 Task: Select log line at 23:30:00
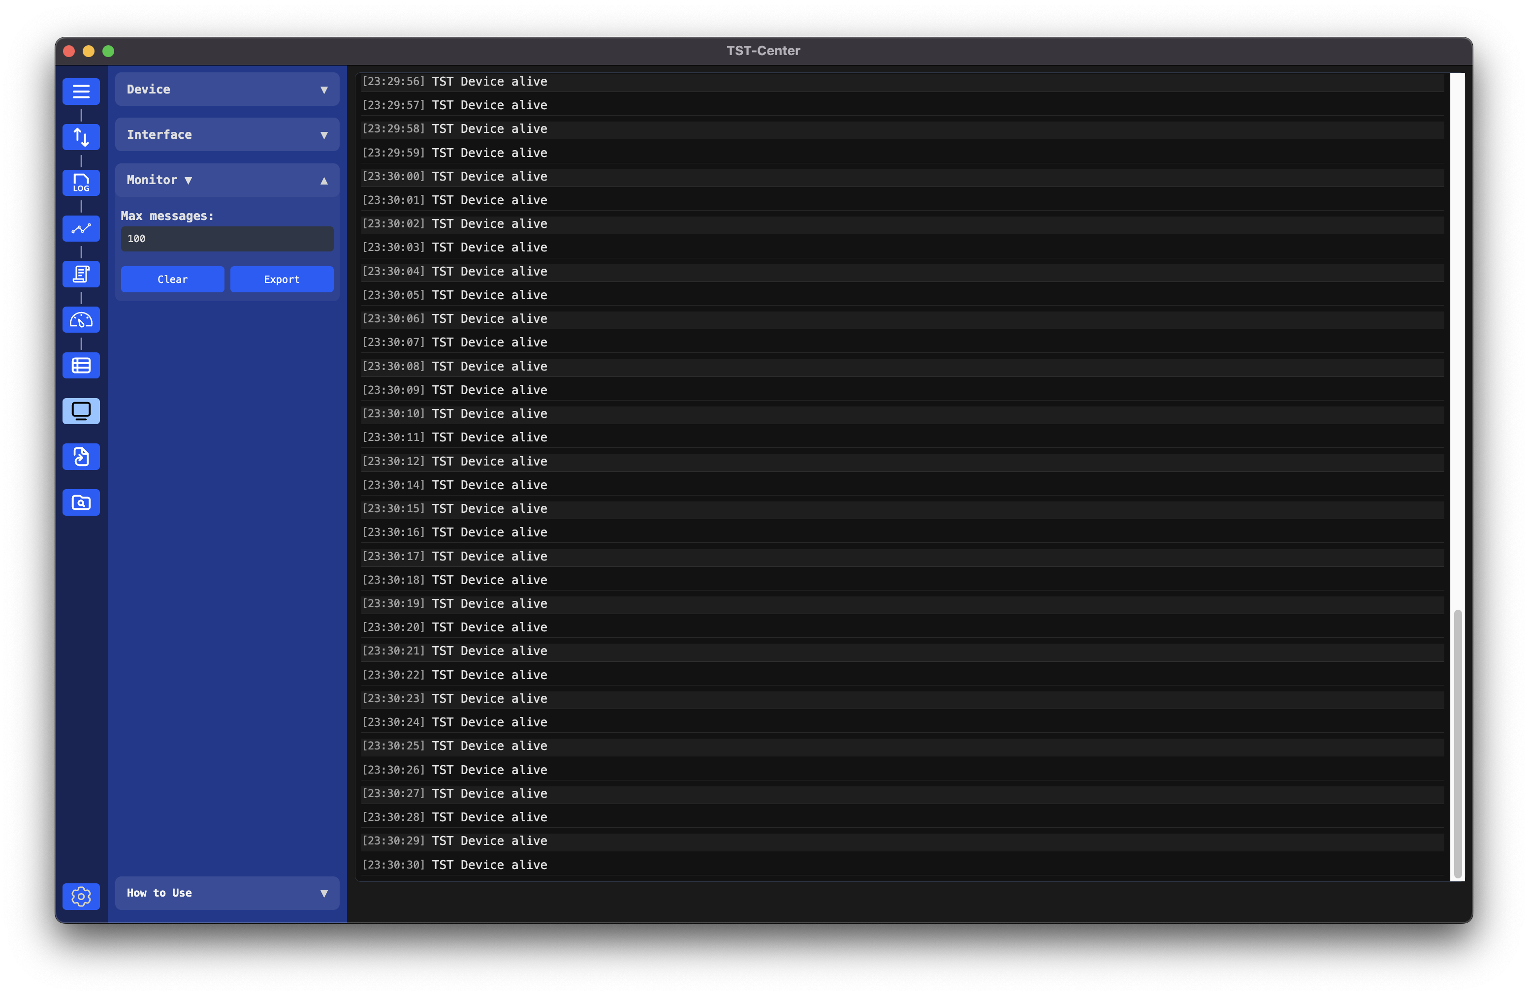pyautogui.click(x=902, y=177)
